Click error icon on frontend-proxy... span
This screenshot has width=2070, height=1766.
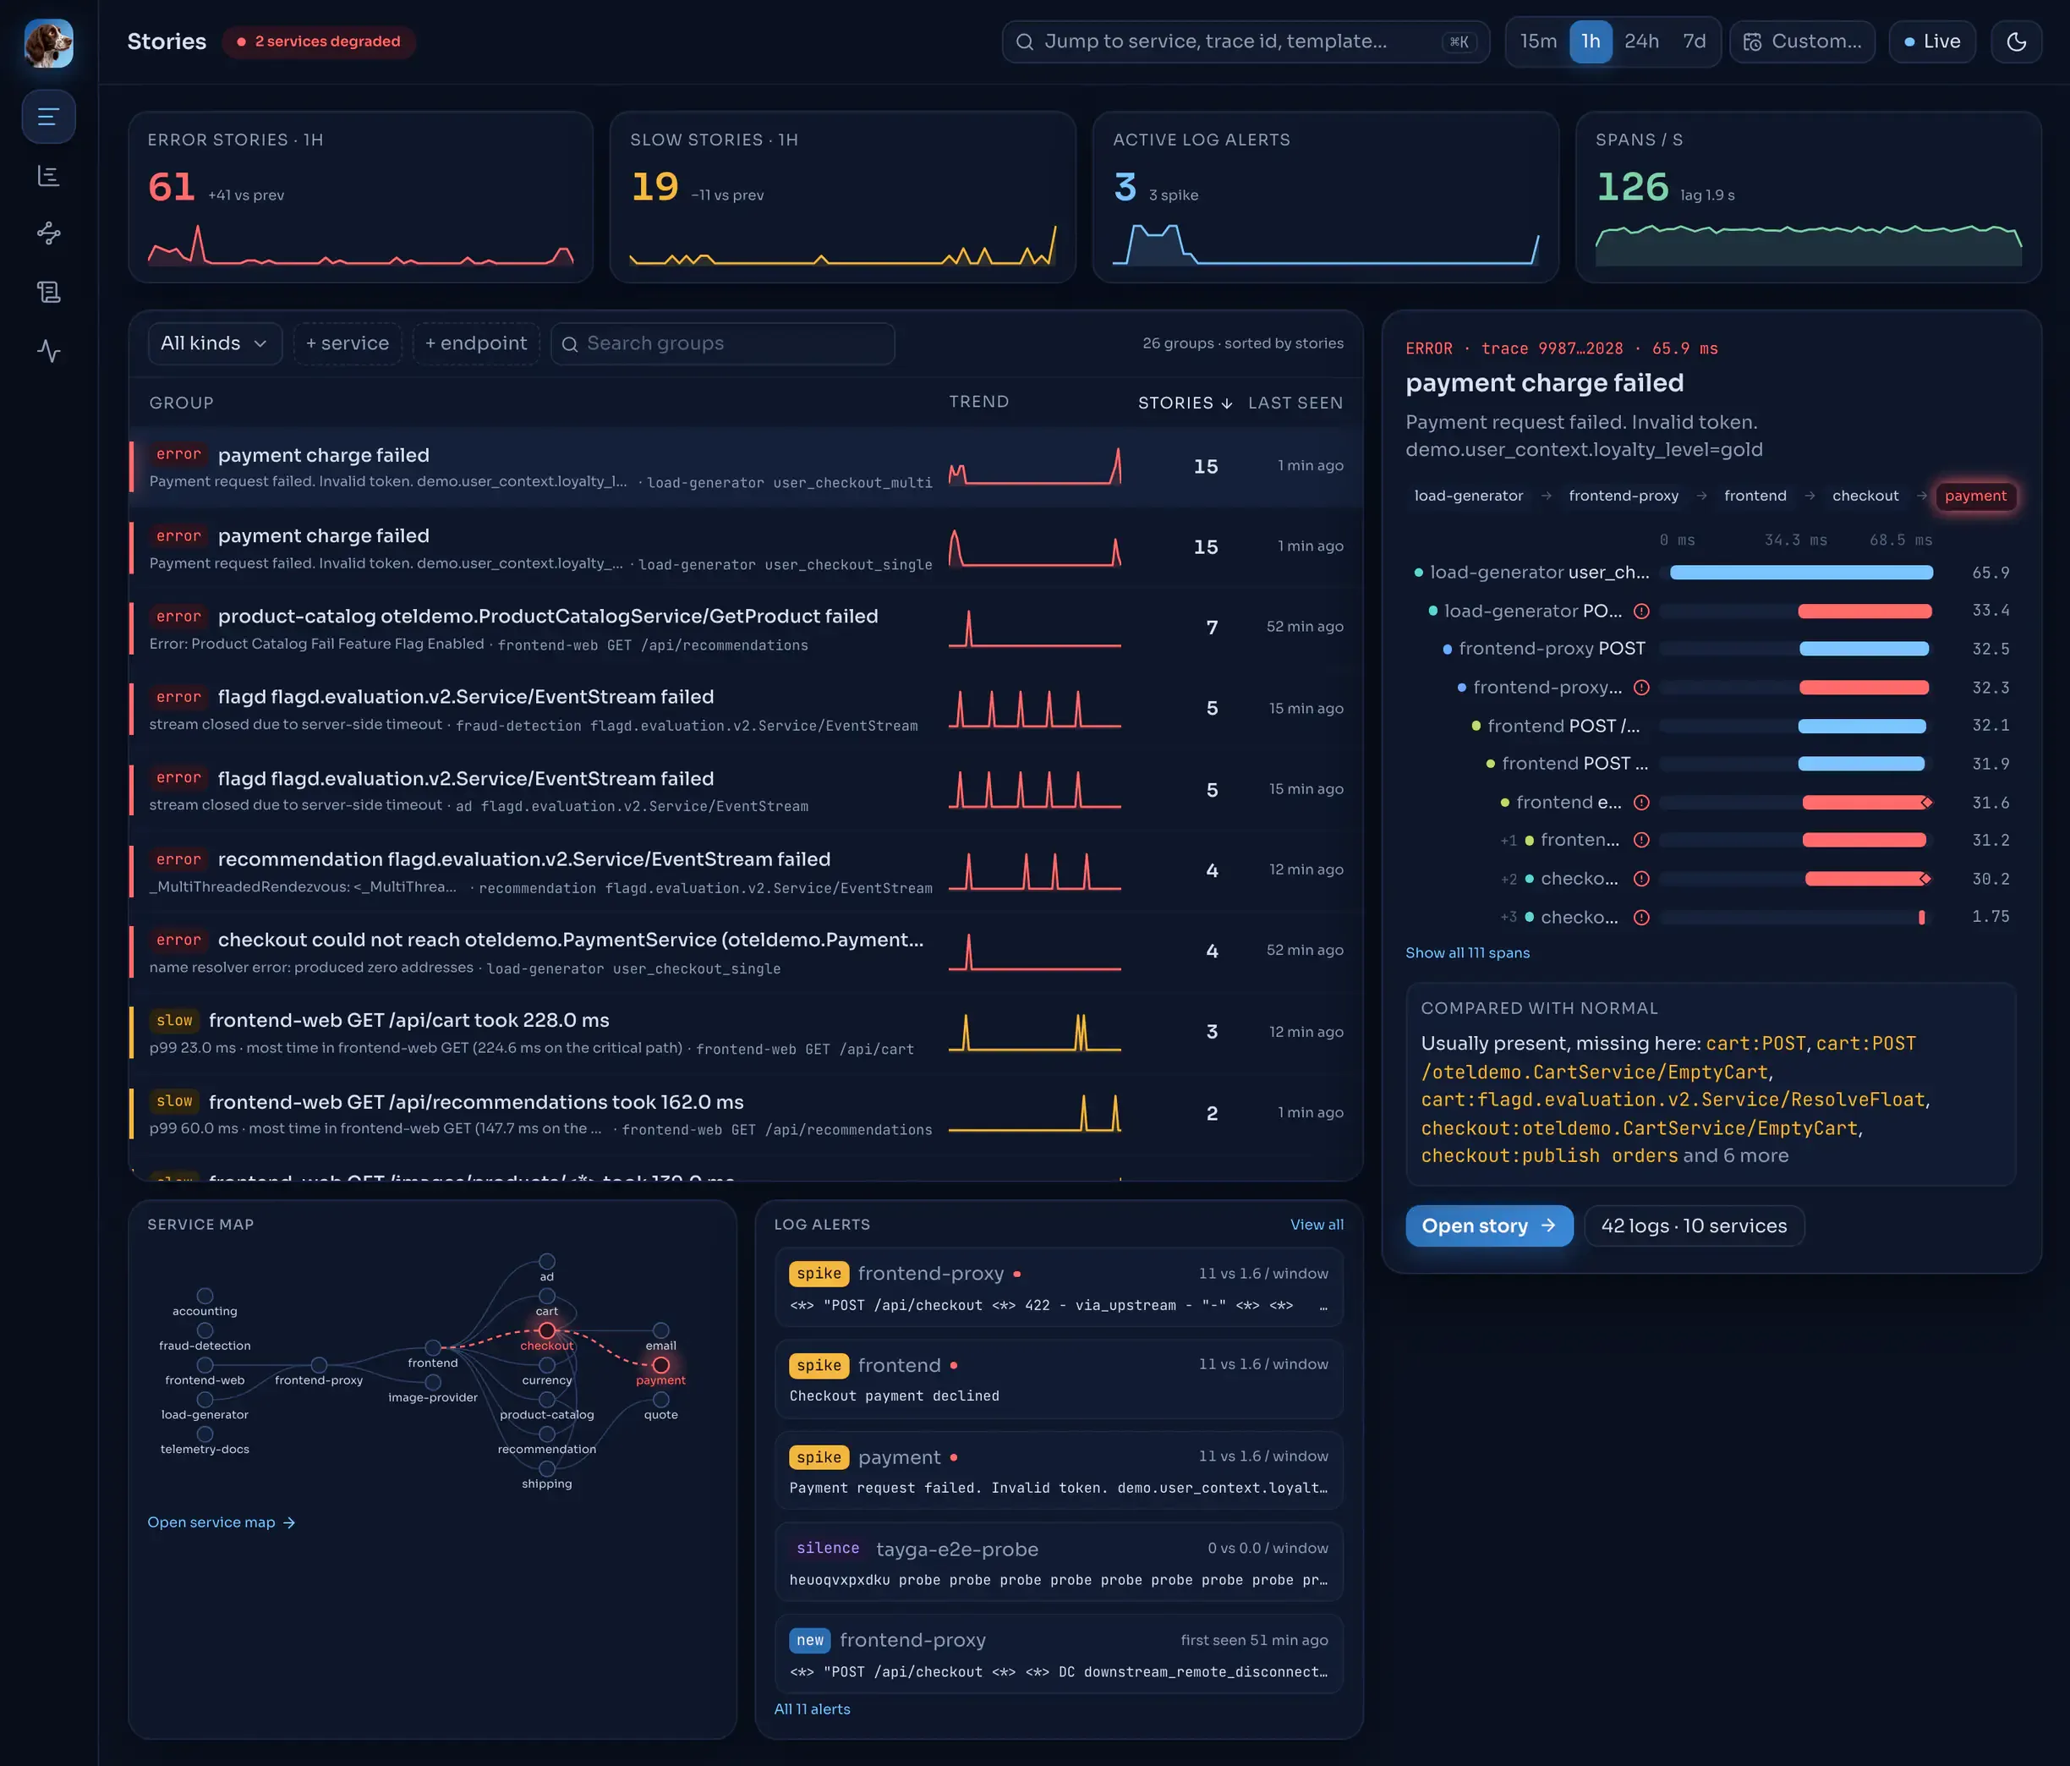coord(1640,688)
